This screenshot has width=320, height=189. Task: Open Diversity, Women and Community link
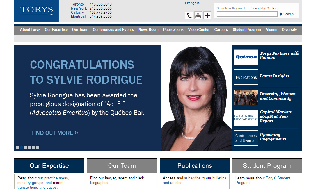(278, 96)
